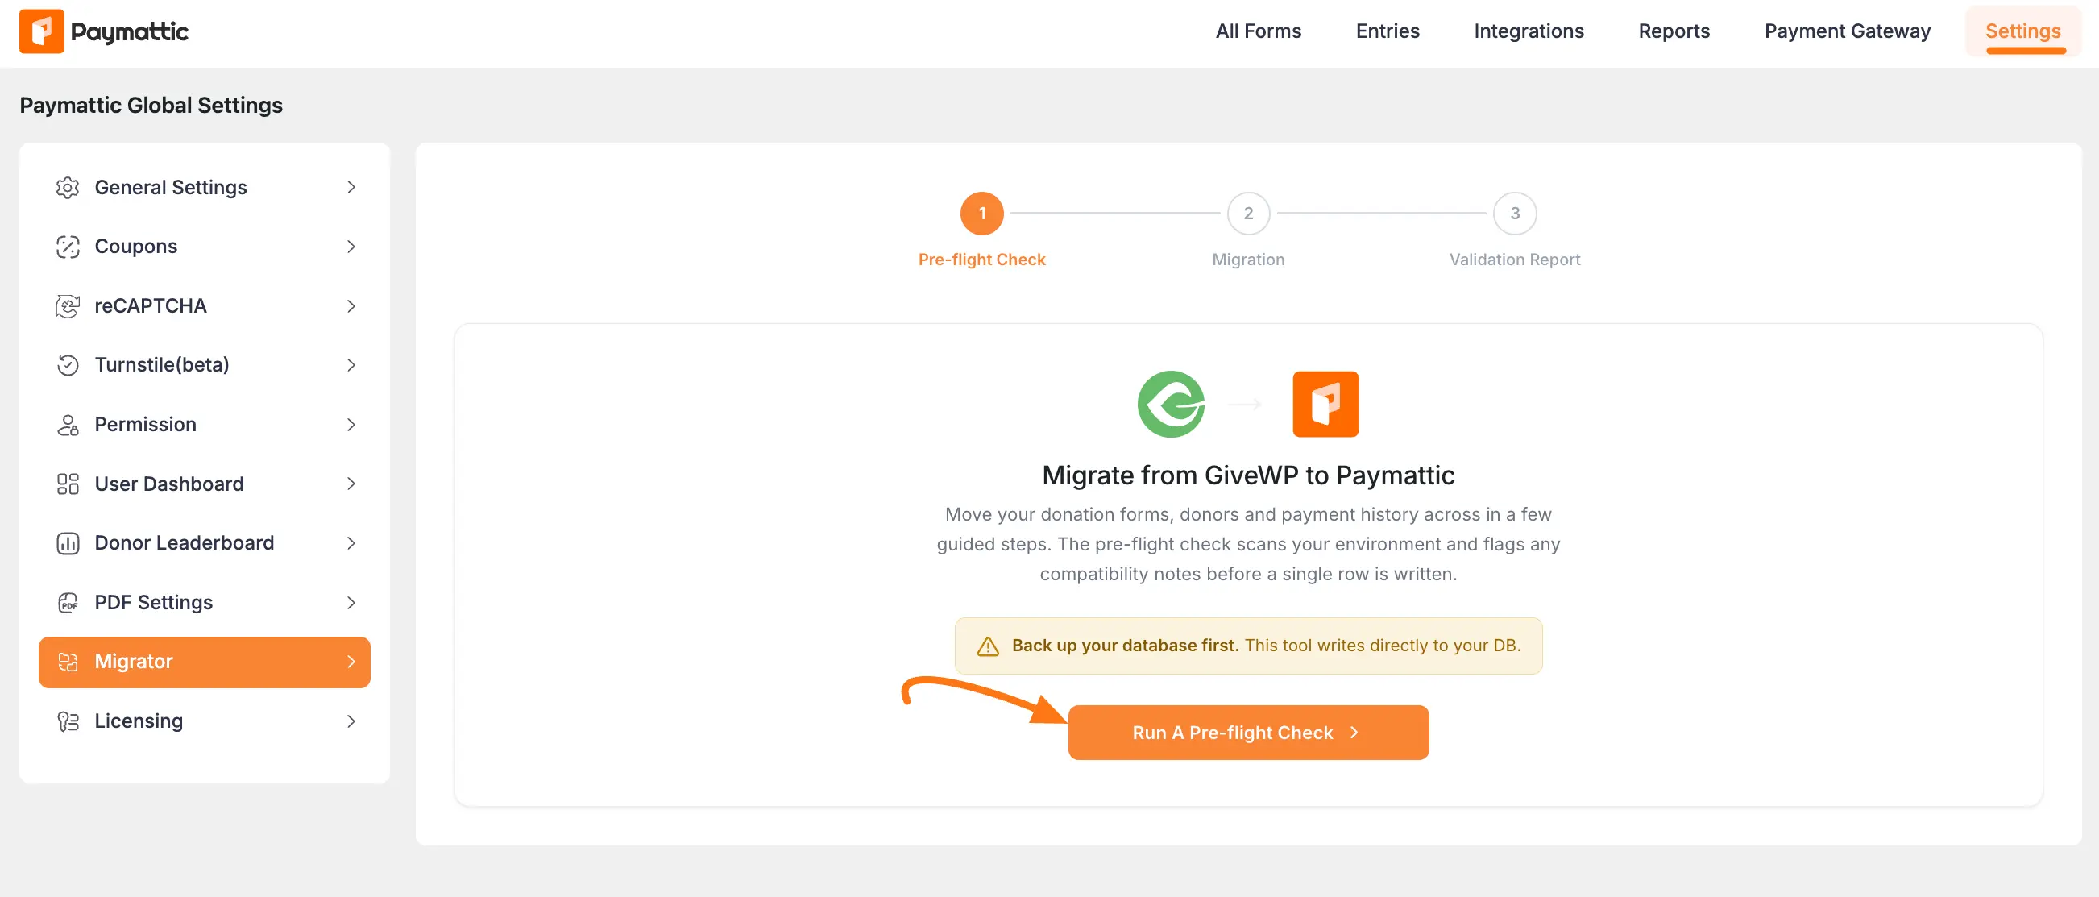Click the Coupons sidebar icon

click(68, 246)
